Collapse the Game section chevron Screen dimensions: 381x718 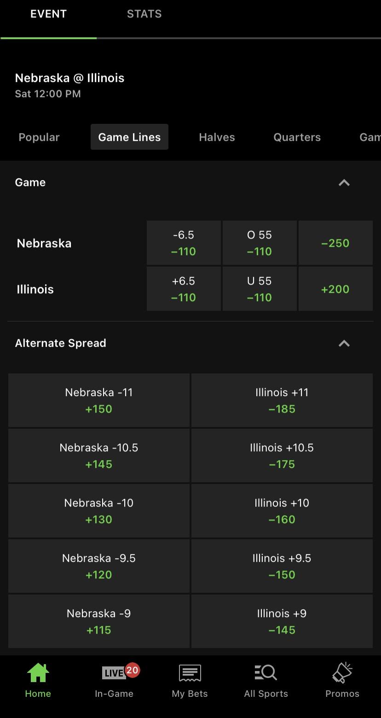click(x=344, y=183)
